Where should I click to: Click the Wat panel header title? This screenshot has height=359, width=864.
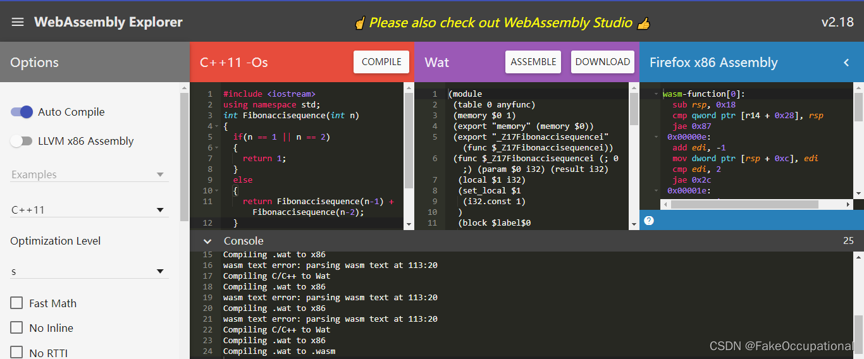coord(437,62)
